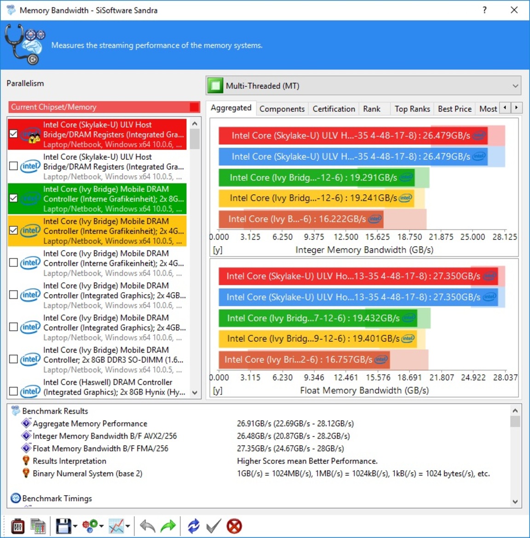Click the [y] label under Float chart
Viewport: 530px width, 538px height.
click(218, 390)
